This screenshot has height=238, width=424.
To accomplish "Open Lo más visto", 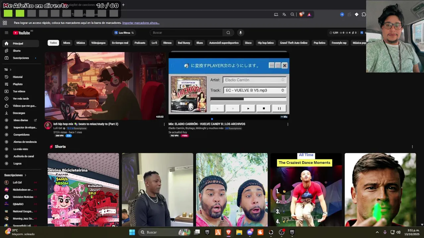I will point(21,149).
